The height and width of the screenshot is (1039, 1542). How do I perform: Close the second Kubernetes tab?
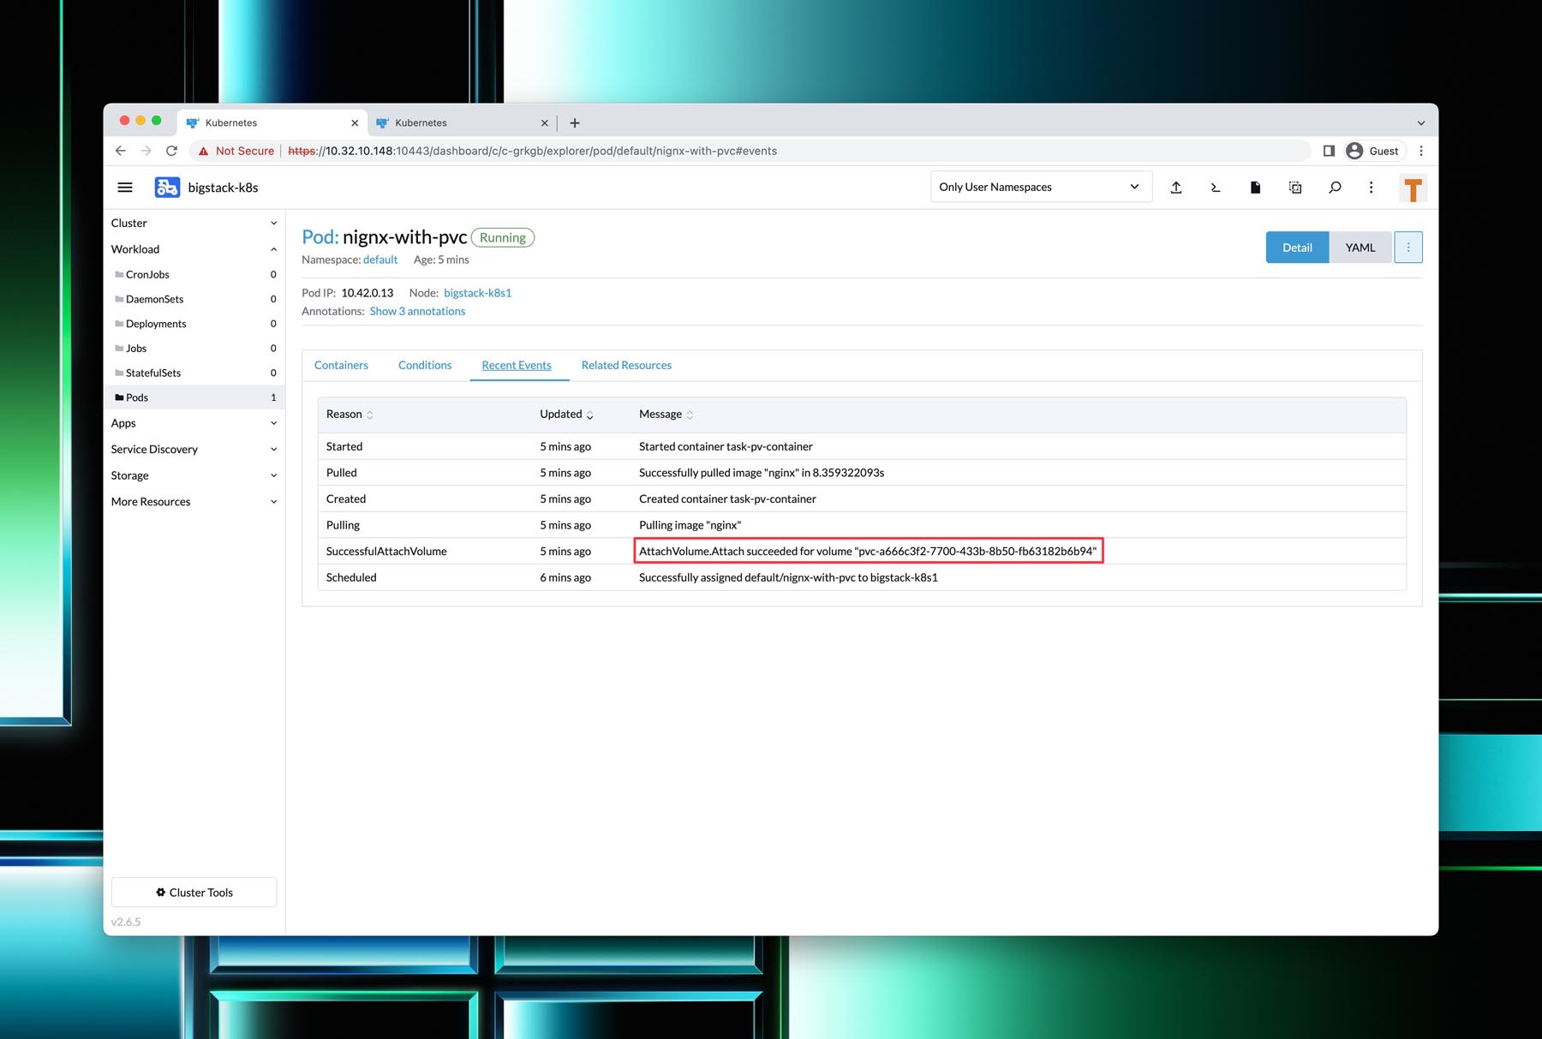pyautogui.click(x=544, y=123)
